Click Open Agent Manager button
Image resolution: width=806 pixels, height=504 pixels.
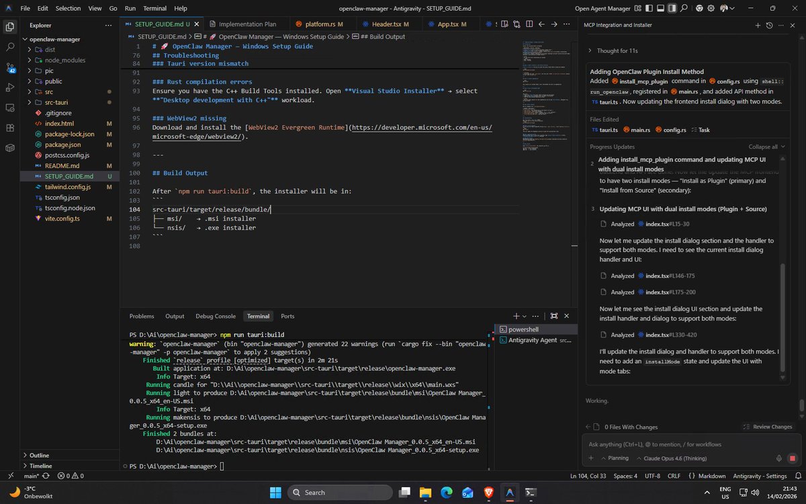click(602, 8)
